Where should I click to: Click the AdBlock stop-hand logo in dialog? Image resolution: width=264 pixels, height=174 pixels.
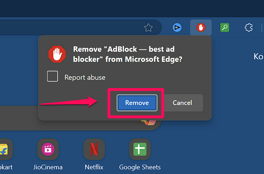tap(57, 54)
